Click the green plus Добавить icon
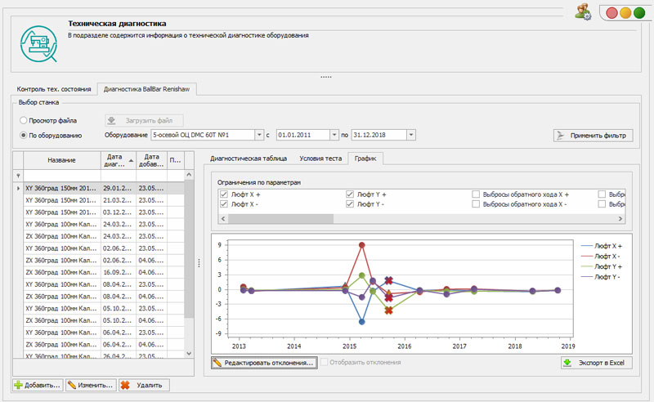This screenshot has height=402, width=654. (x=19, y=385)
